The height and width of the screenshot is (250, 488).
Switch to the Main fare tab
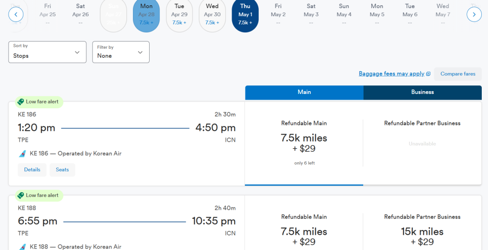click(304, 92)
